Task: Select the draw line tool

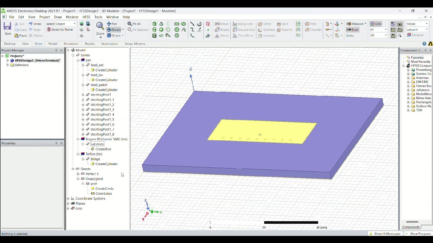Action: pyautogui.click(x=192, y=24)
